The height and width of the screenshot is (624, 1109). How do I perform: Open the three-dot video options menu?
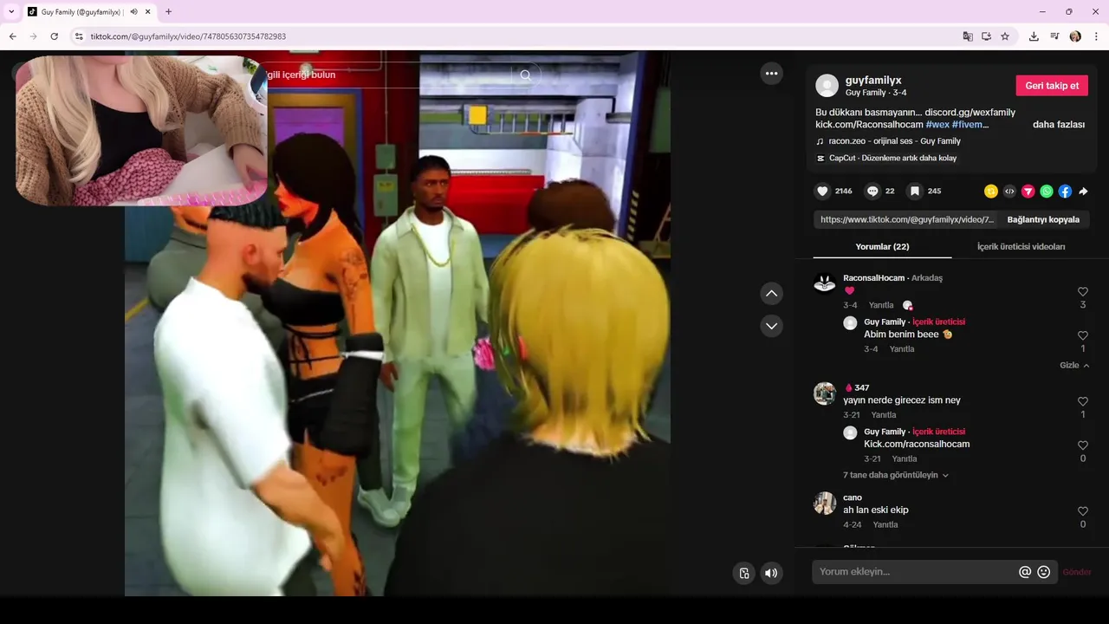(771, 74)
